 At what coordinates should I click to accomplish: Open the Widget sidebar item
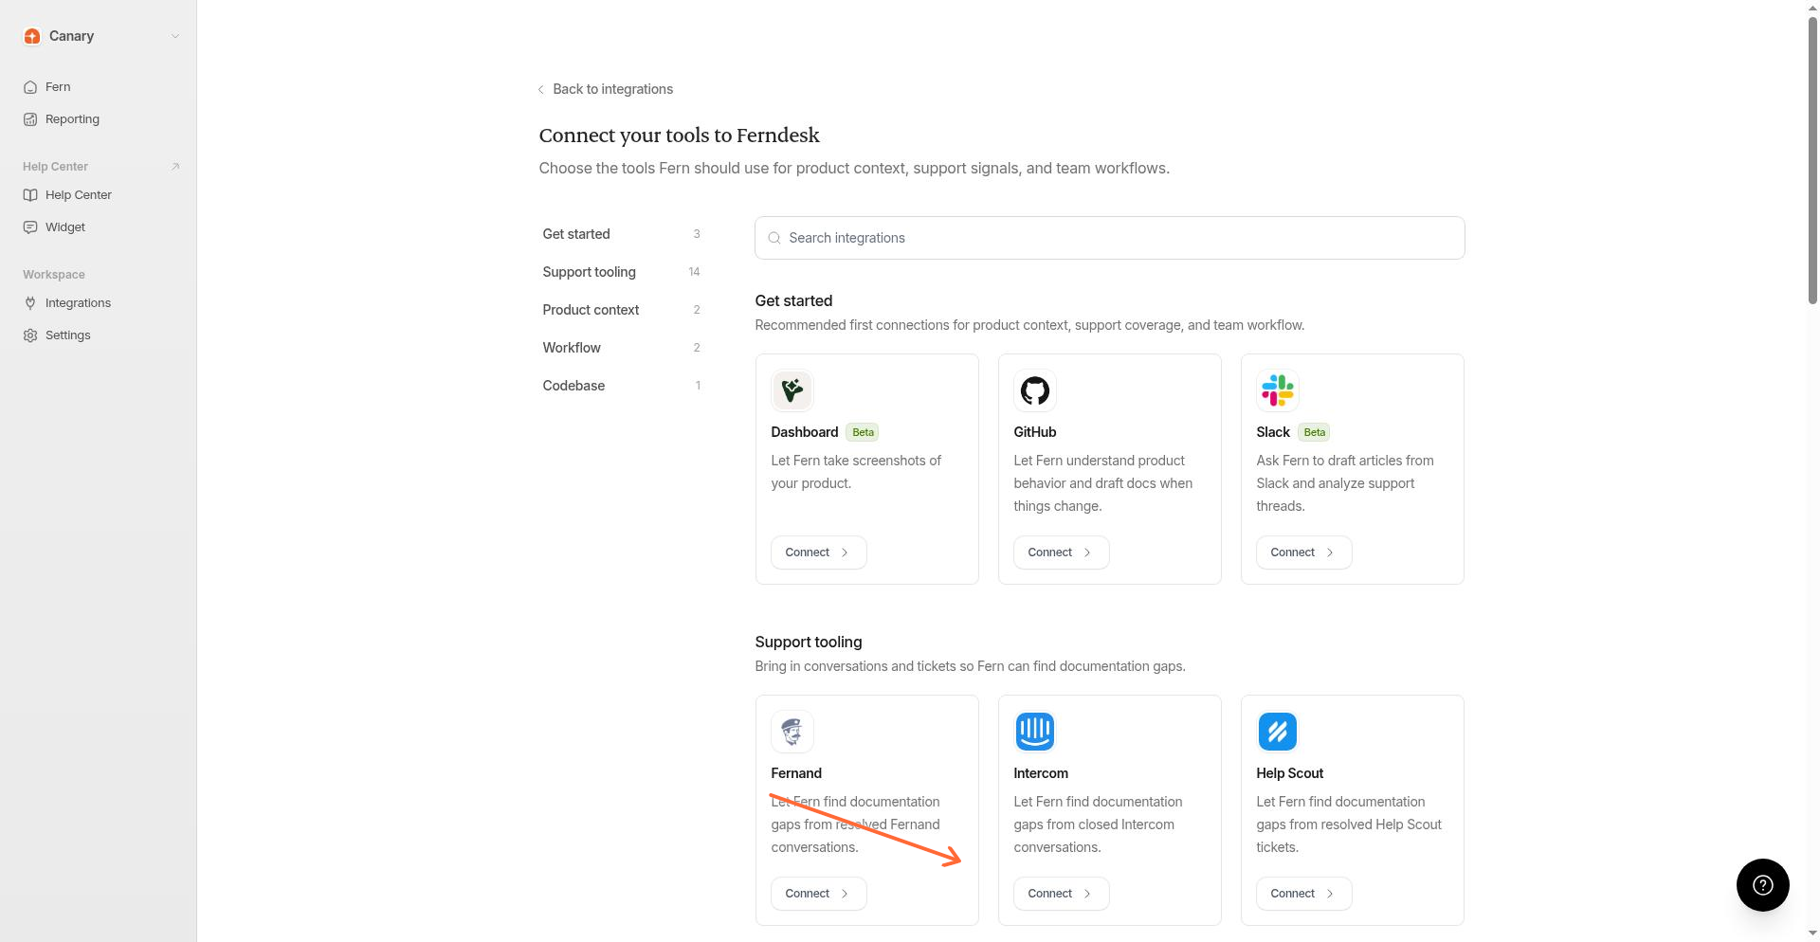pos(65,227)
